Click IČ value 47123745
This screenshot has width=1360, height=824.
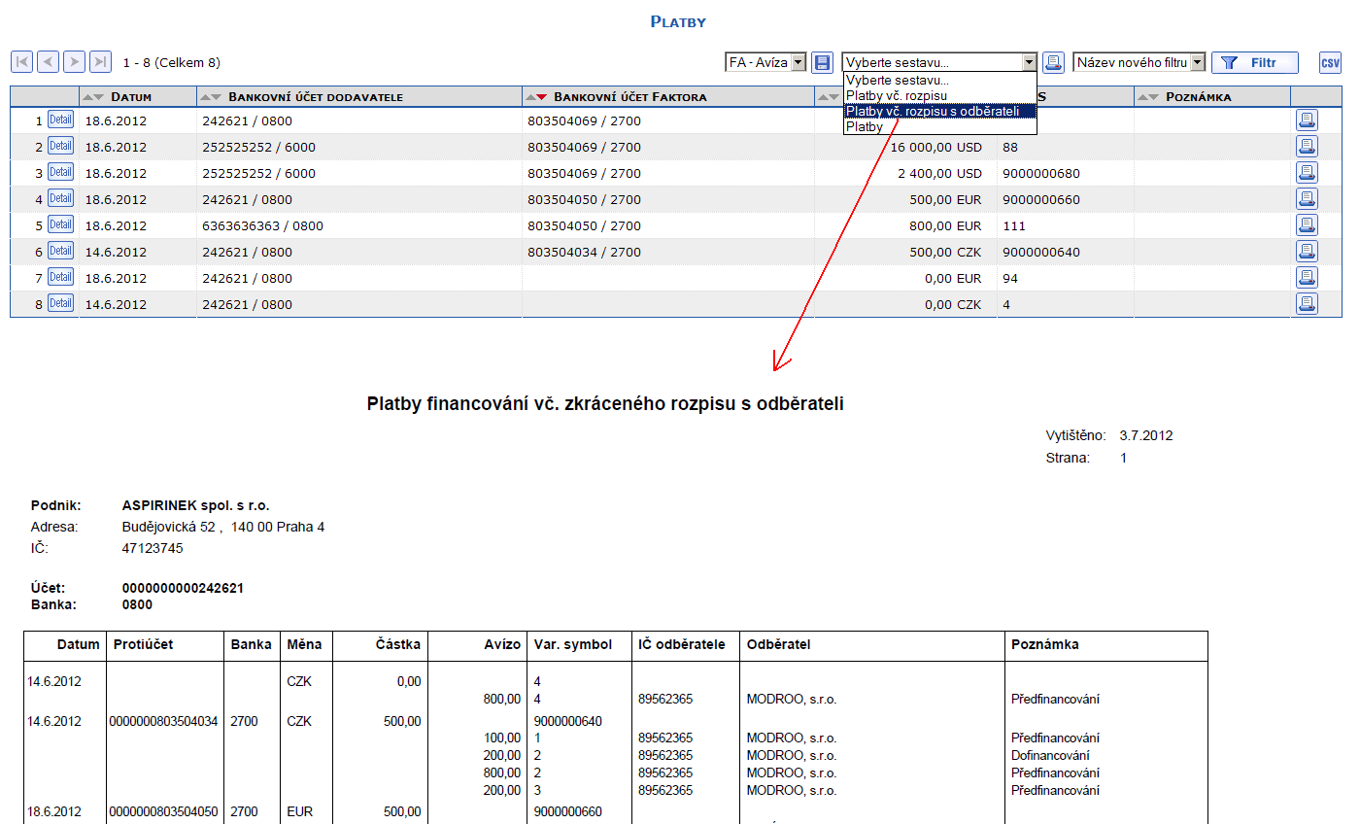[x=153, y=548]
